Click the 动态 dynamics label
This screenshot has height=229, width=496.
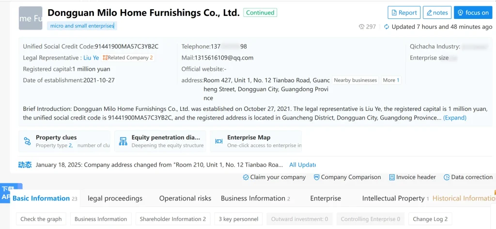coord(25,165)
